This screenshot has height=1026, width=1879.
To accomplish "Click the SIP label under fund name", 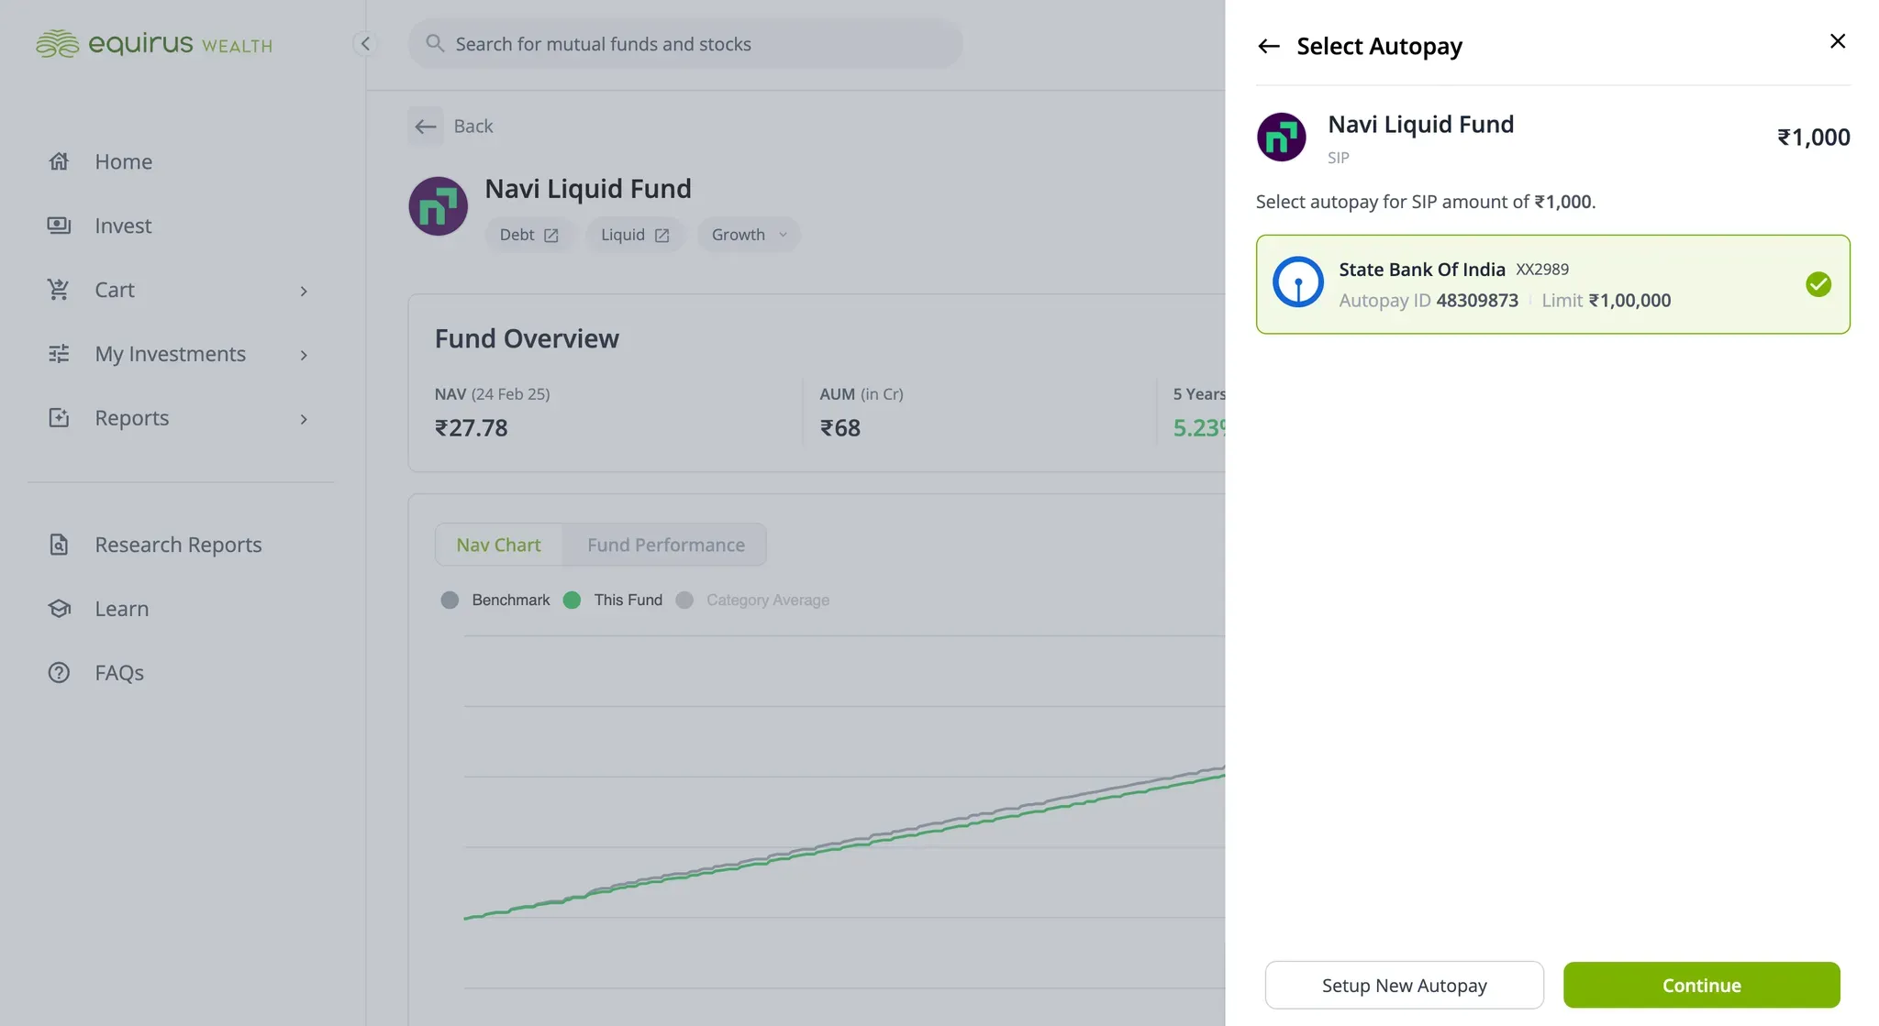I will (1338, 158).
